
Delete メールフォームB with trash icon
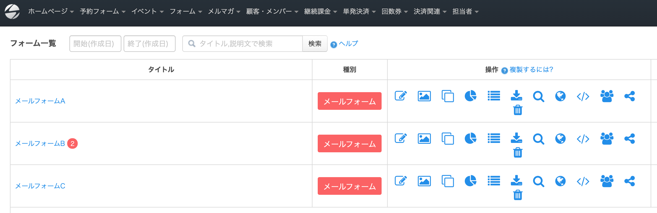518,153
